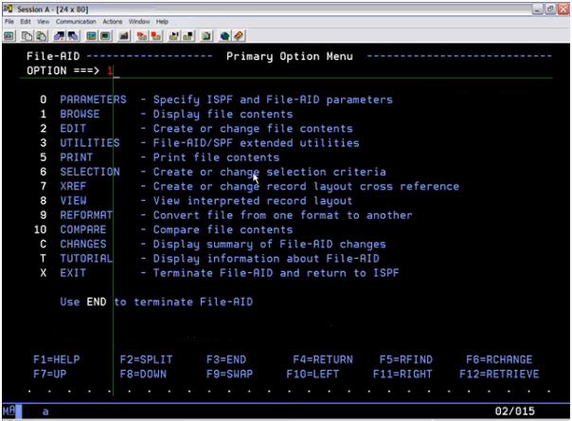572x421 pixels.
Task: Click the REFORMAT option text
Action: (x=86, y=215)
